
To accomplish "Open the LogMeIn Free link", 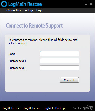I will 11,108.
